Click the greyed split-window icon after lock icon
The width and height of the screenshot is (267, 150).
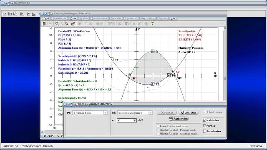tap(80, 24)
